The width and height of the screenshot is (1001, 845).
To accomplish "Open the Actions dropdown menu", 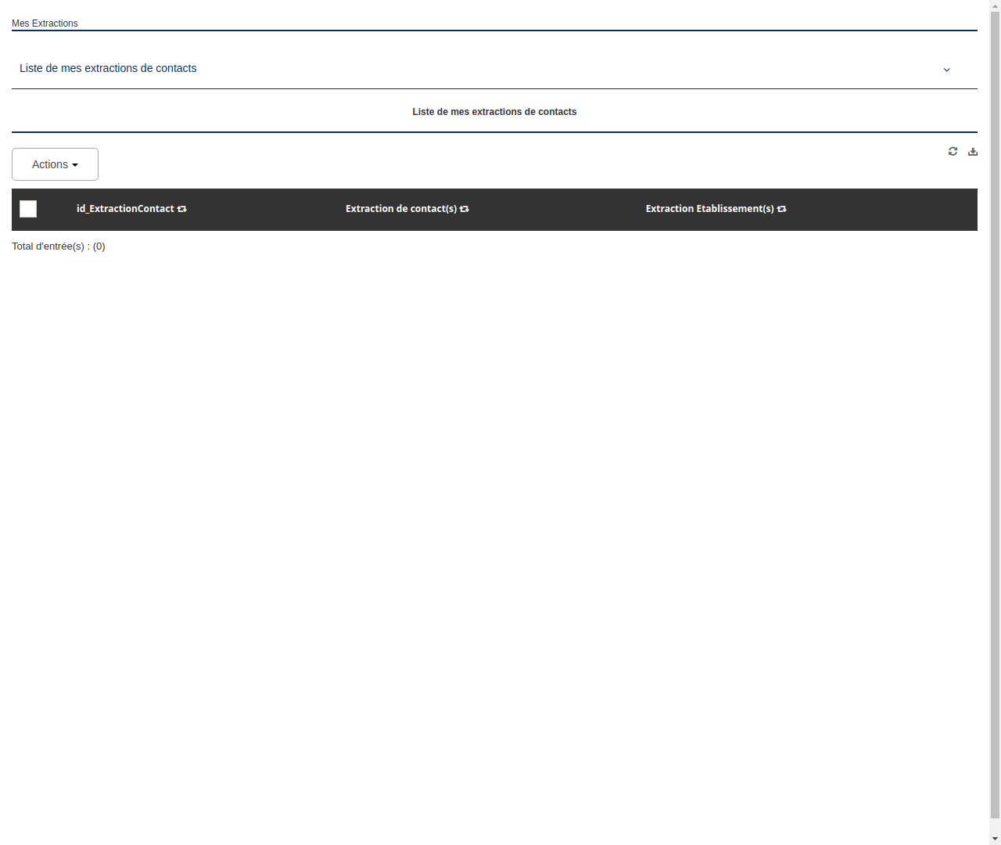I will [55, 164].
